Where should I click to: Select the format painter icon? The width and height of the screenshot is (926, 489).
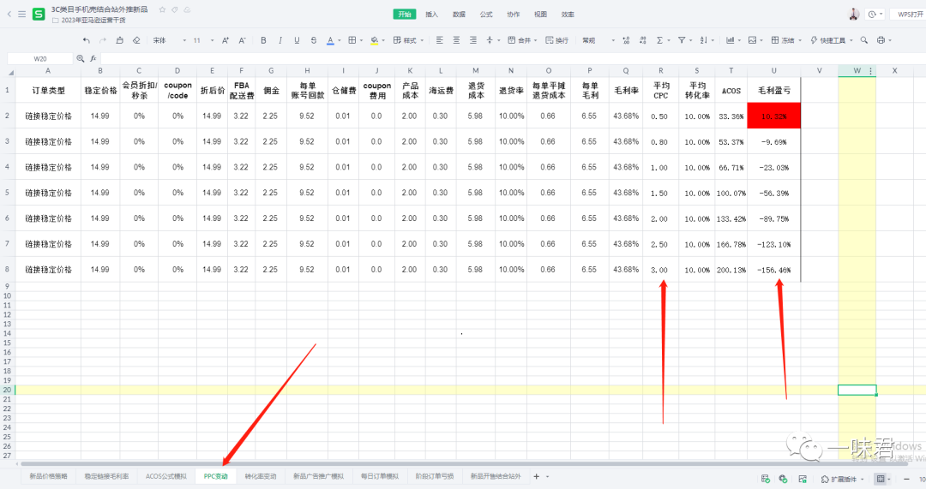tap(119, 40)
